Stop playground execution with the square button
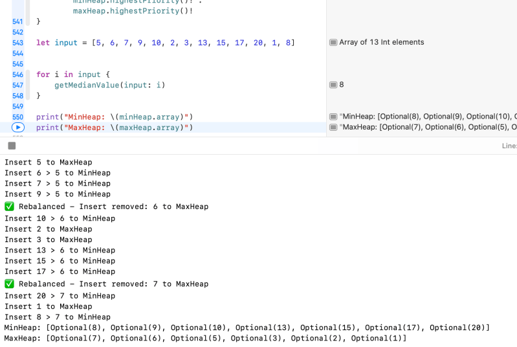517x347 pixels. 12,146
